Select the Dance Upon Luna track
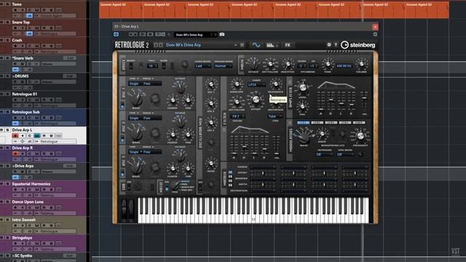The height and width of the screenshot is (262, 466). [x=28, y=202]
